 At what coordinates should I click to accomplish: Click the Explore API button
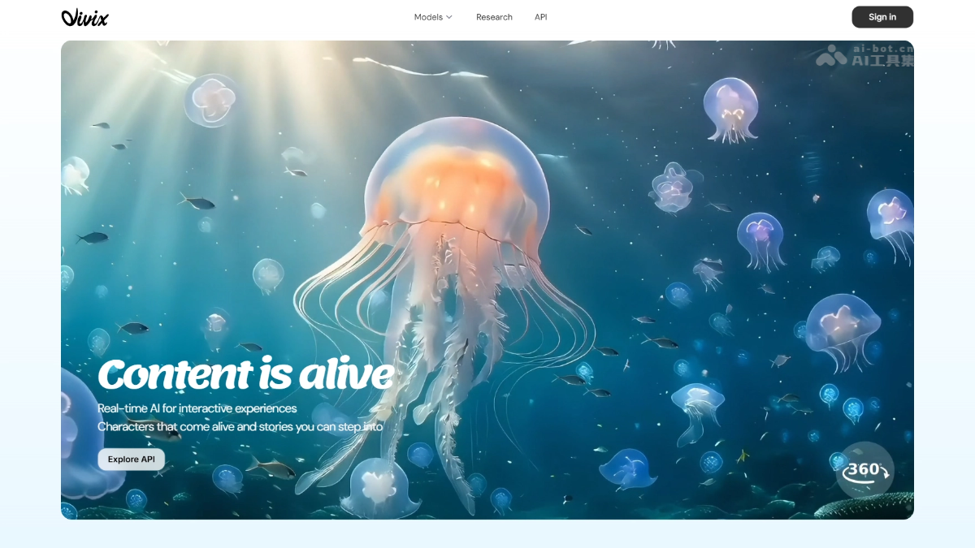(132, 460)
